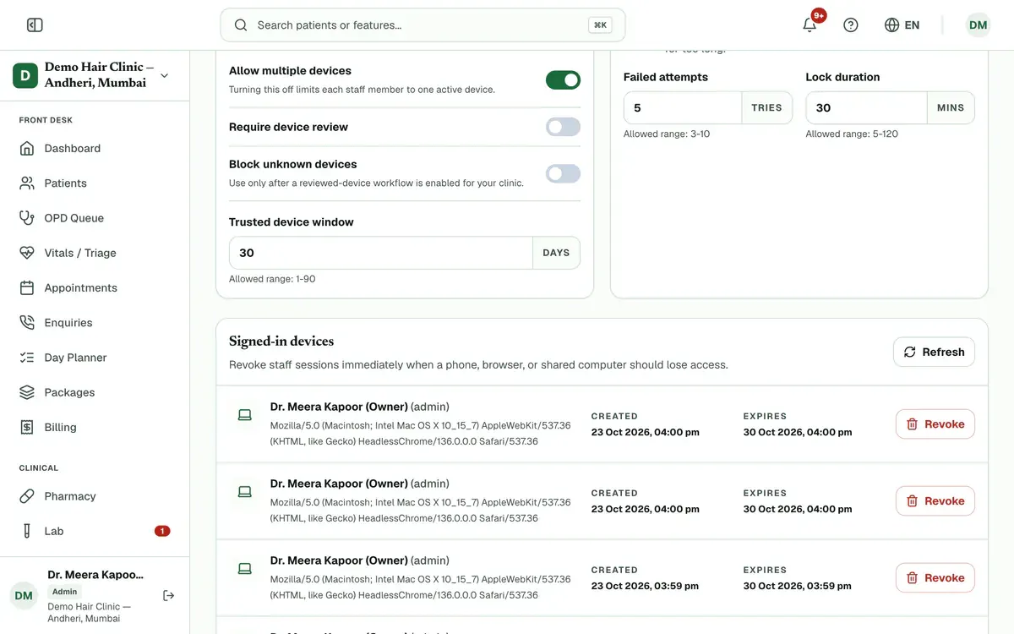Open Patients page
The width and height of the screenshot is (1014, 634).
click(95, 183)
